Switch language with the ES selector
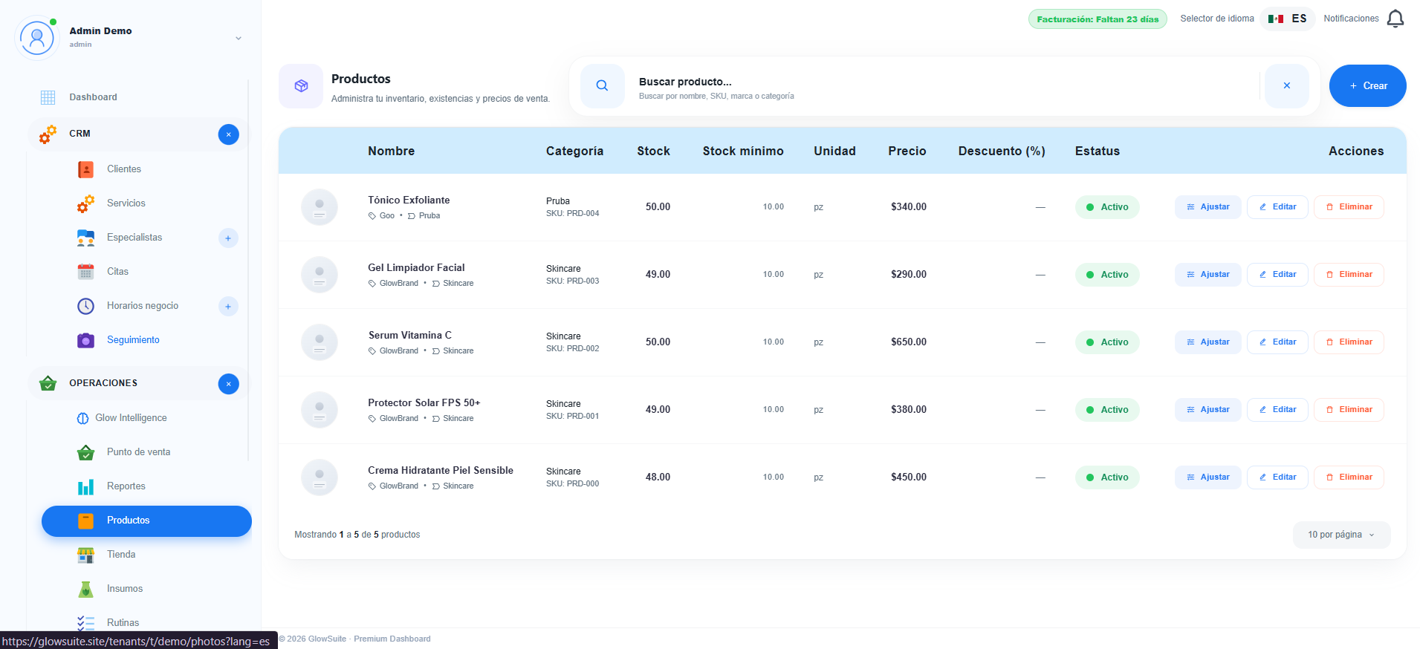The image size is (1420, 649). coord(1288,19)
